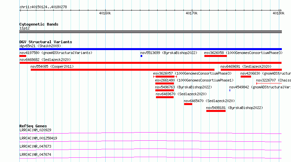The height and width of the screenshot is (162, 291).
Task: Click the right arrow of the ruler
Action: pos(281,10)
